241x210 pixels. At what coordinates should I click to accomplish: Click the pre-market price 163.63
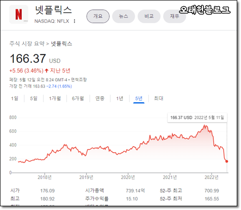39,86
